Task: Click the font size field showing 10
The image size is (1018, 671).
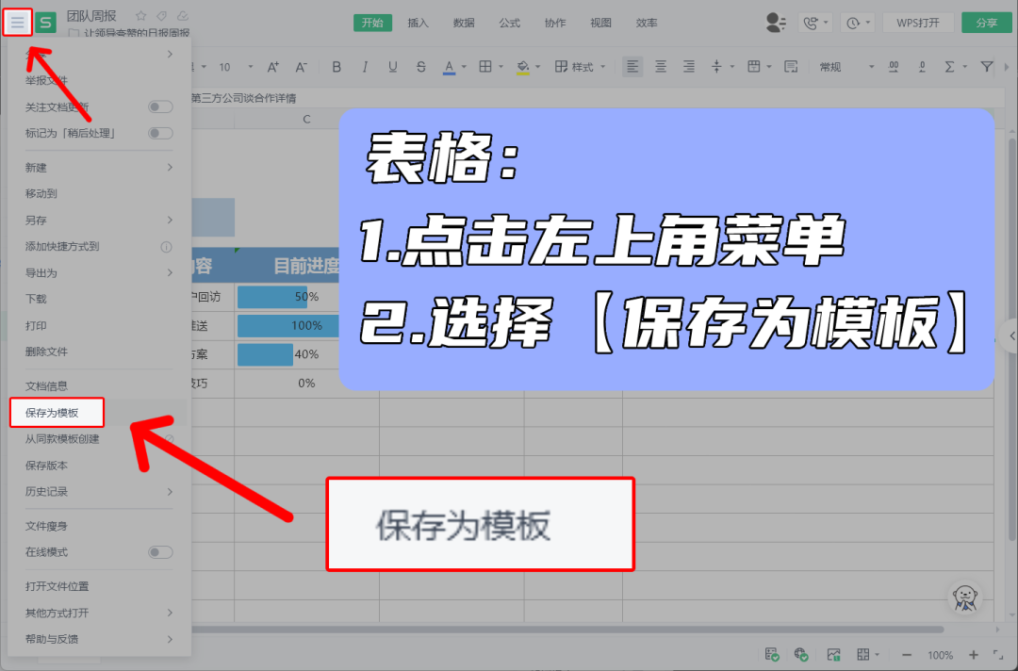Action: pos(226,66)
